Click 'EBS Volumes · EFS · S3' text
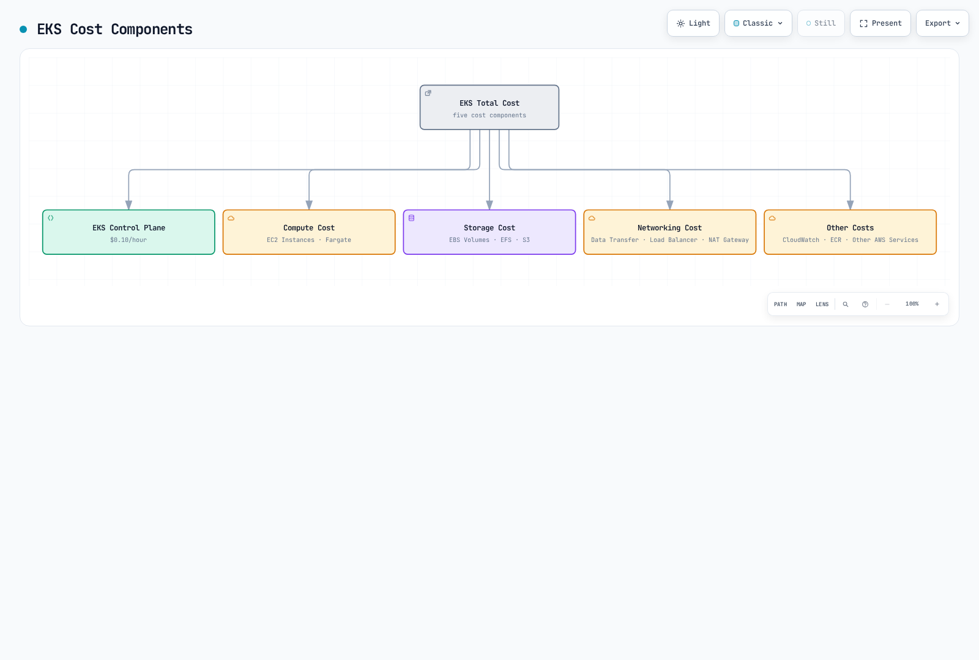 point(489,240)
